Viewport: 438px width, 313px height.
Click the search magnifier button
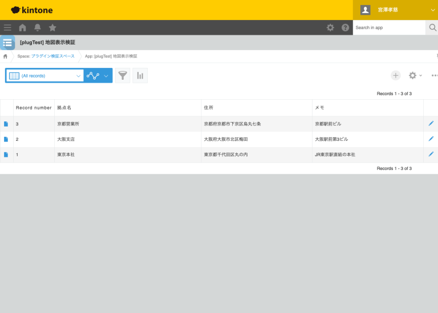pos(432,27)
